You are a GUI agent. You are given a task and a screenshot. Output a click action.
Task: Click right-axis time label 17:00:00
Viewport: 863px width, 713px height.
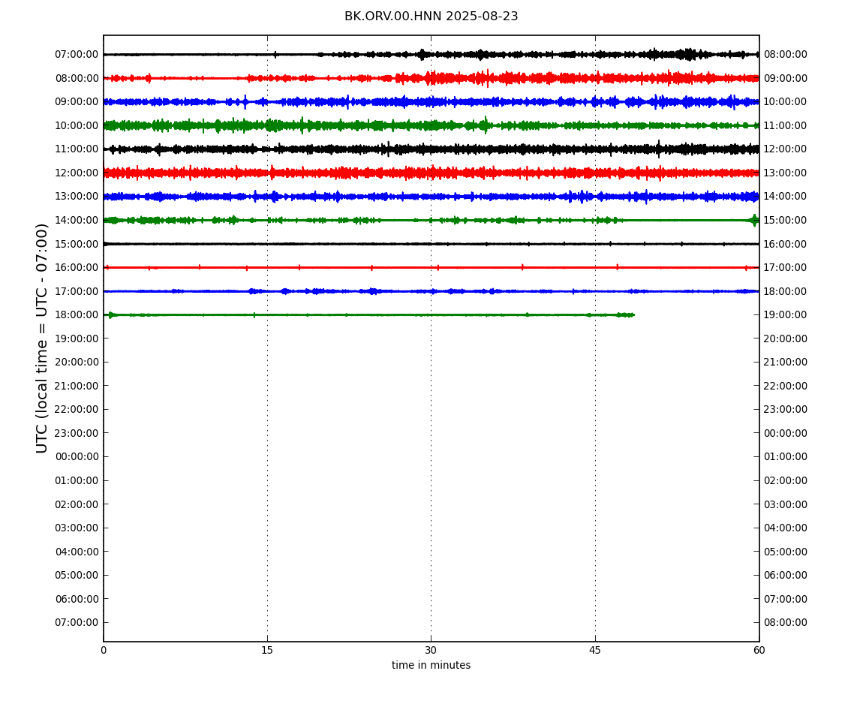[x=786, y=268]
